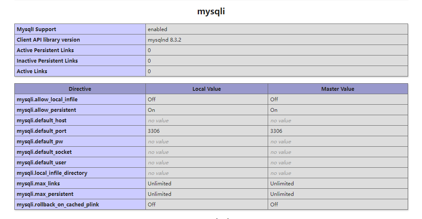The height and width of the screenshot is (219, 422).
Task: Click local no value for default_socket
Action: (x=158, y=152)
